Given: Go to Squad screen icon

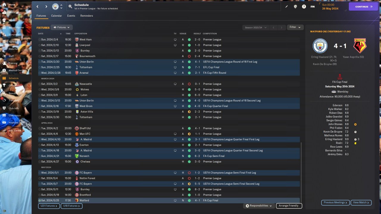Looking at the screenshot, I should 4,20.
